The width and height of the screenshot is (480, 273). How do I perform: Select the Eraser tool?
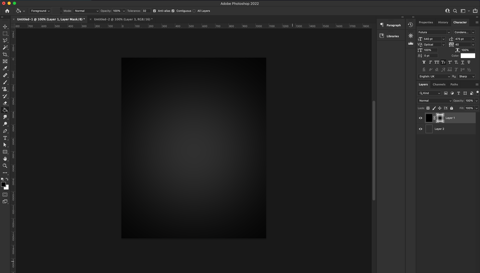pos(5,103)
